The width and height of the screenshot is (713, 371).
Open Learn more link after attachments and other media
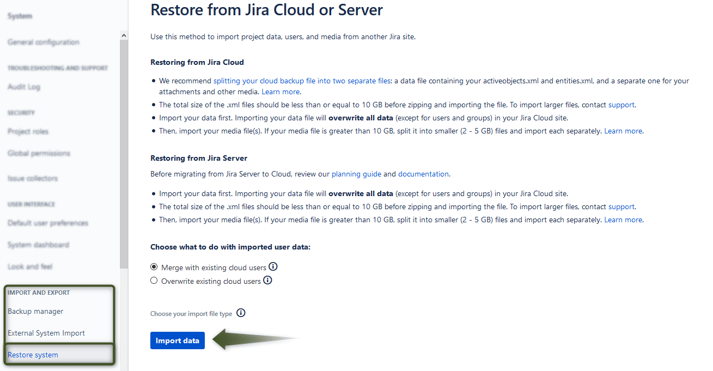pos(281,92)
